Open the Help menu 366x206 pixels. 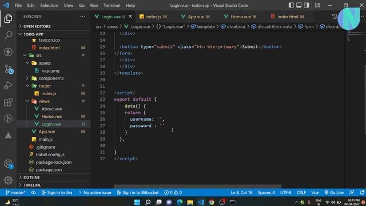130,5
